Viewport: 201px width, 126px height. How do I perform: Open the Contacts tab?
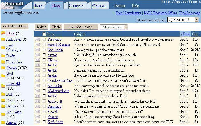(x=99, y=5)
